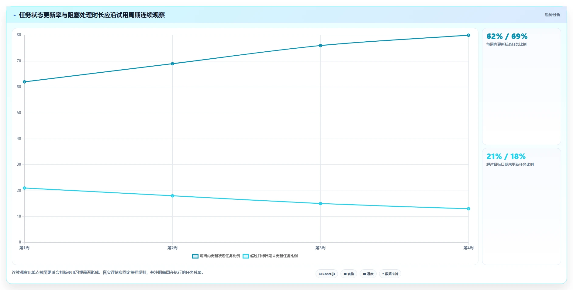573x290 pixels.
Task: Click the 21% / 18% value text
Action: (x=506, y=157)
